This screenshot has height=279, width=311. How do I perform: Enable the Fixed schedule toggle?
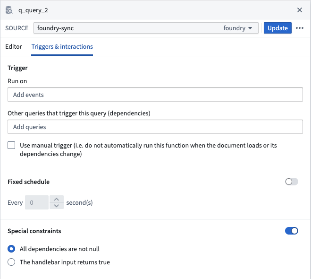click(x=292, y=182)
